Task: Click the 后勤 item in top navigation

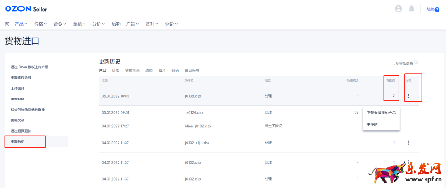Action: point(116,24)
